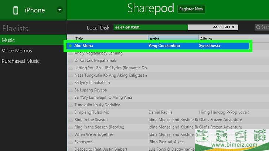The height and width of the screenshot is (151, 269).
Task: Click the green status dot for Ako Muna
Action: 70,46
